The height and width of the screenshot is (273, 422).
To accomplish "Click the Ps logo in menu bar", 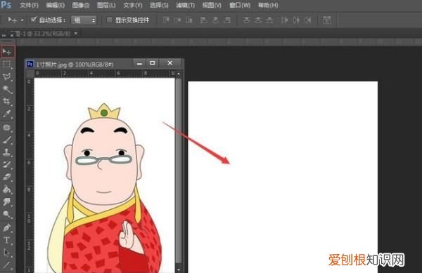I will [6, 5].
